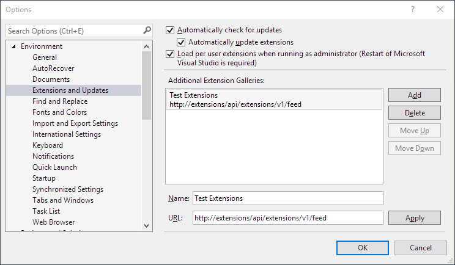Open Tabs and Windows settings
455x265 pixels.
pyautogui.click(x=63, y=200)
